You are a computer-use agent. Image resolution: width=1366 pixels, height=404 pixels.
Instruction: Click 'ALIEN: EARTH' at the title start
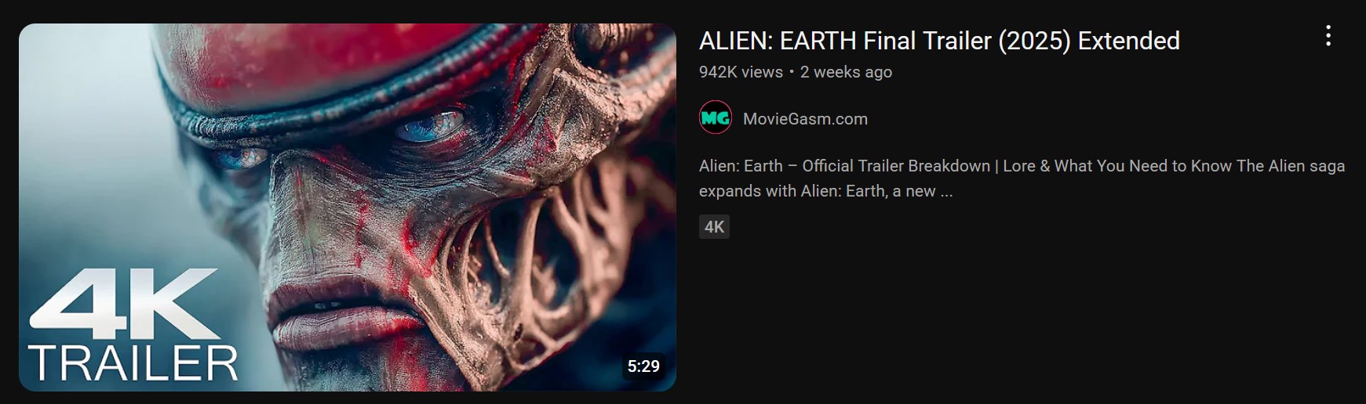pyautogui.click(x=778, y=41)
